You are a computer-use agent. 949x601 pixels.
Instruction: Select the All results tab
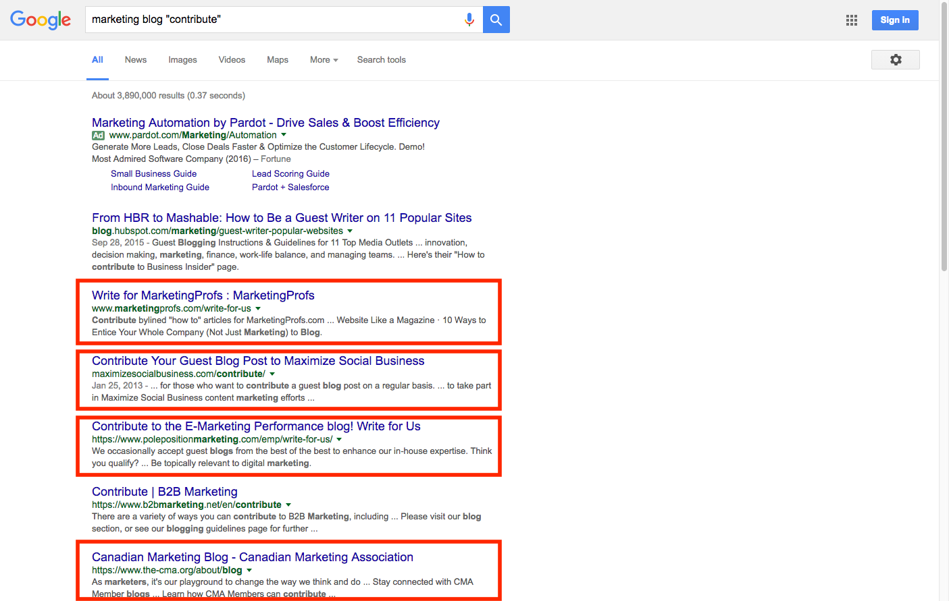(x=97, y=60)
